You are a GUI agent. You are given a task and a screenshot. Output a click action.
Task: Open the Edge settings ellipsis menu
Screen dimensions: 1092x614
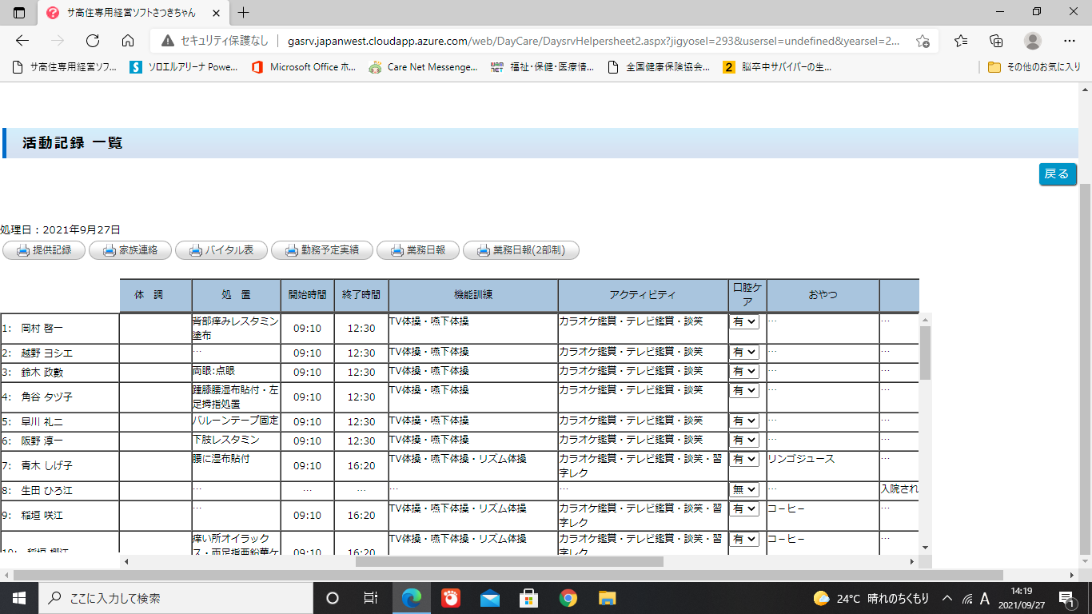coord(1070,41)
